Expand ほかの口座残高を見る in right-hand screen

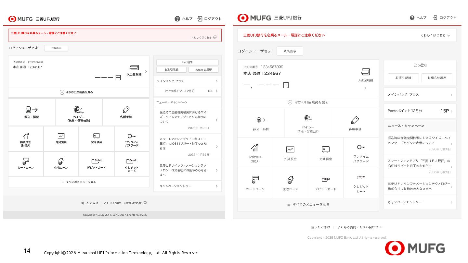[308, 102]
